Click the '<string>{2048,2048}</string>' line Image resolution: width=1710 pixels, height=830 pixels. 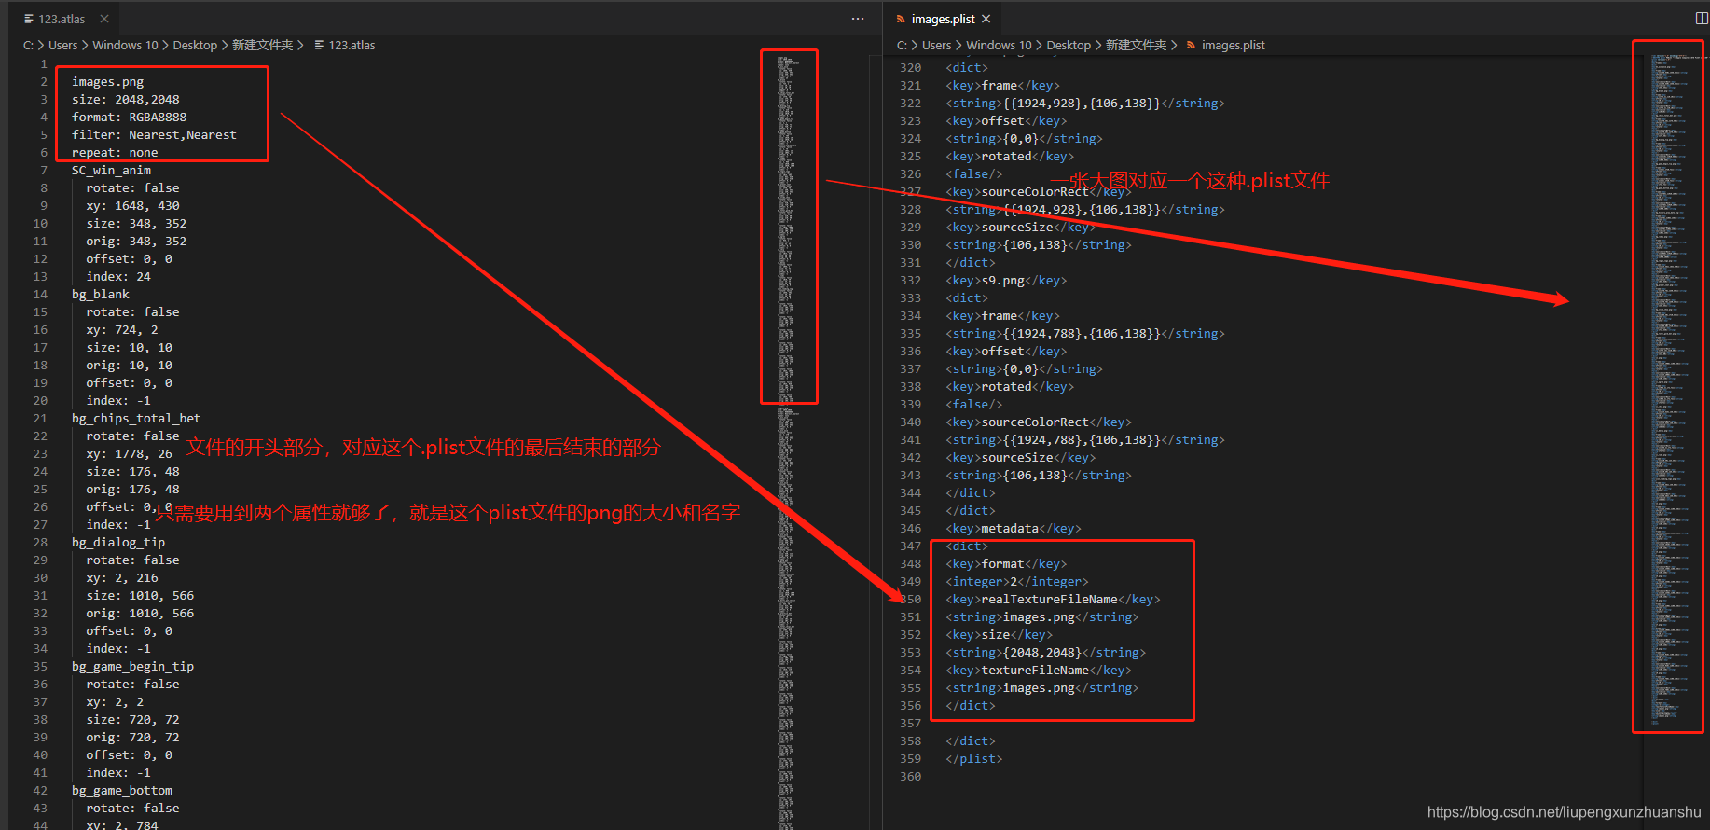[x=1045, y=652]
